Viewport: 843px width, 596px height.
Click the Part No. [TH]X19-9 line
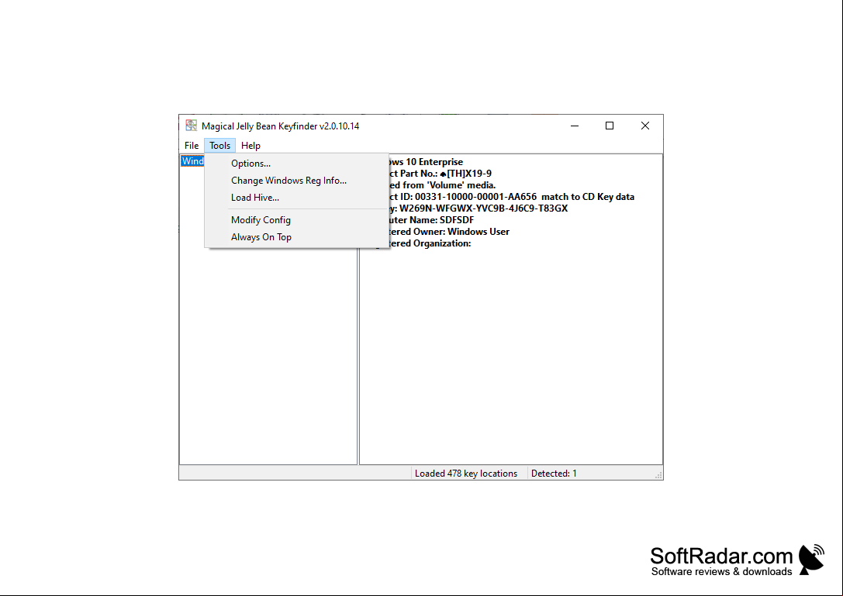441,174
